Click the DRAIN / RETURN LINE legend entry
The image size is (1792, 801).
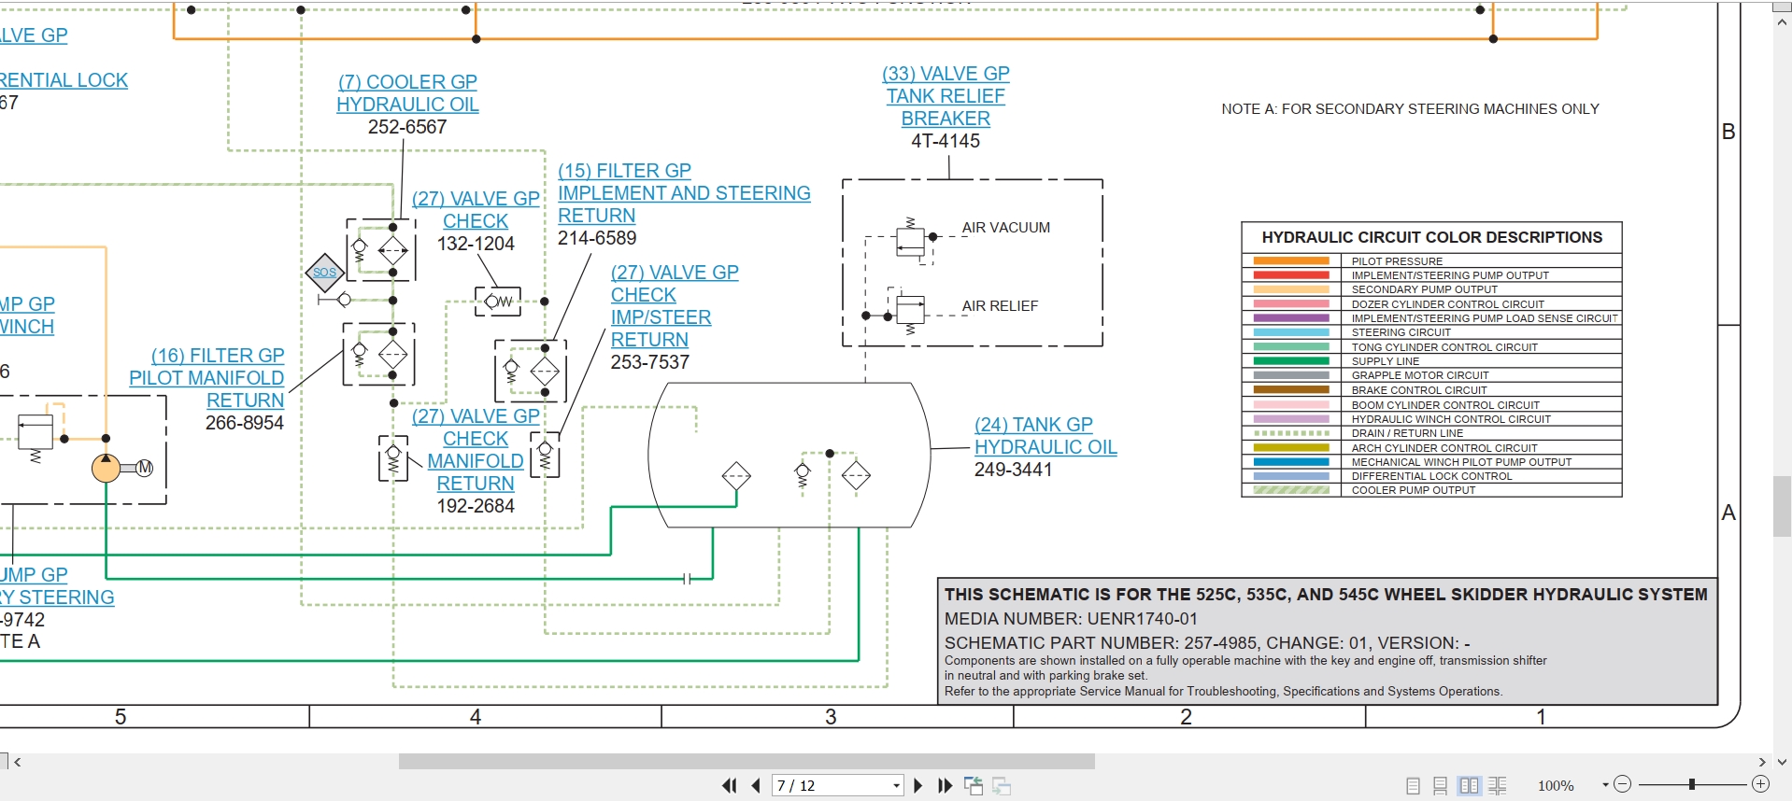tap(1407, 433)
